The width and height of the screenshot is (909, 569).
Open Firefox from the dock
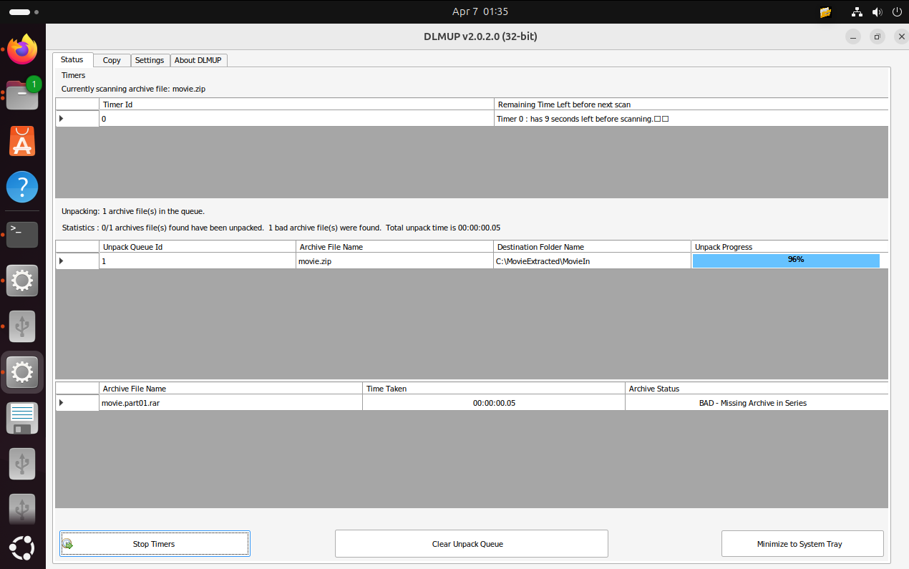[x=22, y=50]
